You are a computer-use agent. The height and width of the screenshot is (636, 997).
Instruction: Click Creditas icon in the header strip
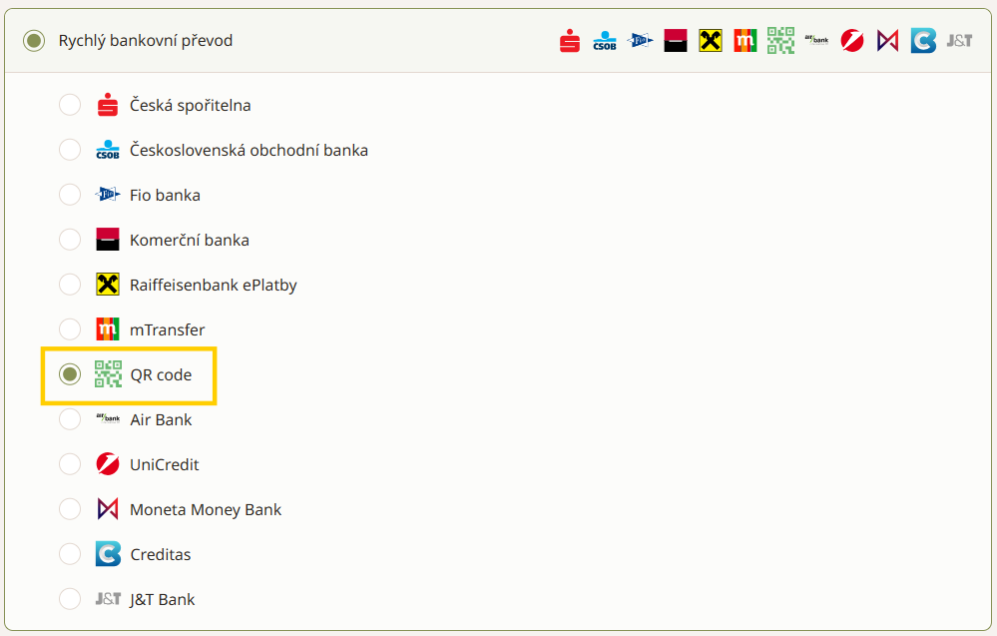(x=923, y=41)
